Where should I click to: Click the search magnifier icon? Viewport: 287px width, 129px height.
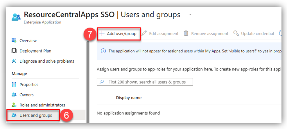click(102, 82)
